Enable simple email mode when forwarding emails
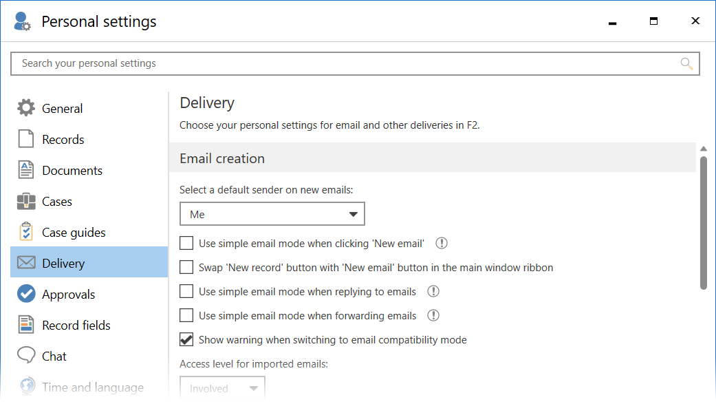Viewport: 716px width, 404px height. tap(186, 315)
